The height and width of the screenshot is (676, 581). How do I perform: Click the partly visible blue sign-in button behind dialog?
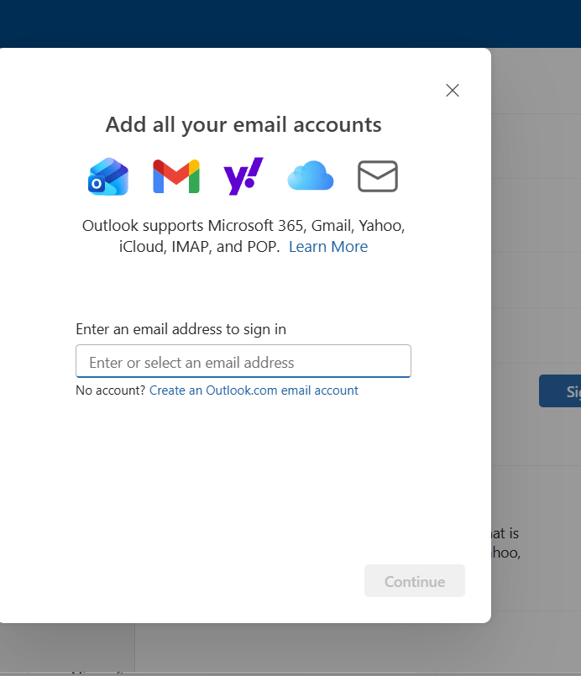(560, 390)
